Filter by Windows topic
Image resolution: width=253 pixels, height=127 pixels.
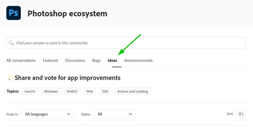pyautogui.click(x=51, y=91)
